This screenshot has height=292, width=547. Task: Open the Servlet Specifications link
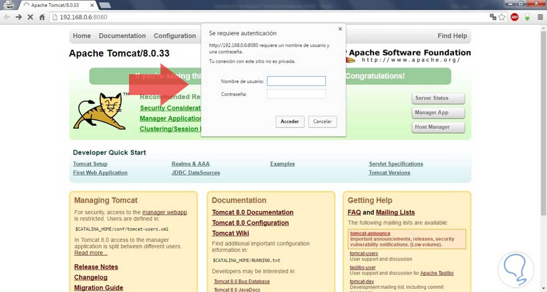pos(396,164)
